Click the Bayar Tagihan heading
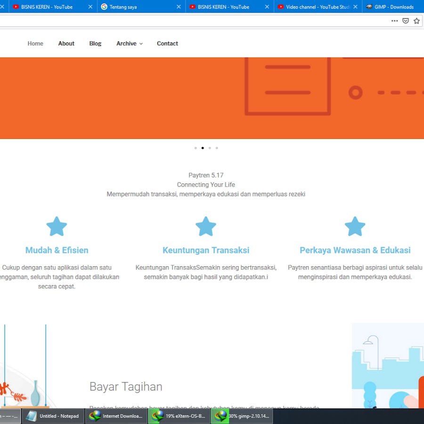Screen dimensions: 424x424 click(x=126, y=386)
